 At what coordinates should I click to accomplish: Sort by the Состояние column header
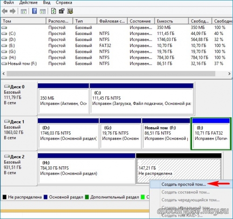tap(141, 21)
